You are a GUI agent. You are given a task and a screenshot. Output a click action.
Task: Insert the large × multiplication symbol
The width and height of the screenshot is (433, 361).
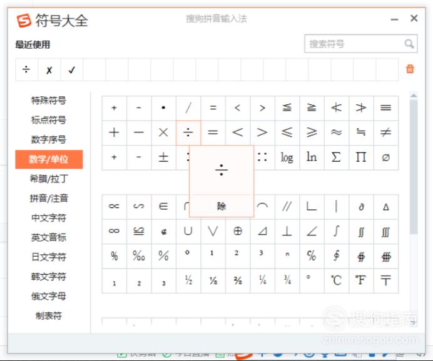click(x=163, y=132)
